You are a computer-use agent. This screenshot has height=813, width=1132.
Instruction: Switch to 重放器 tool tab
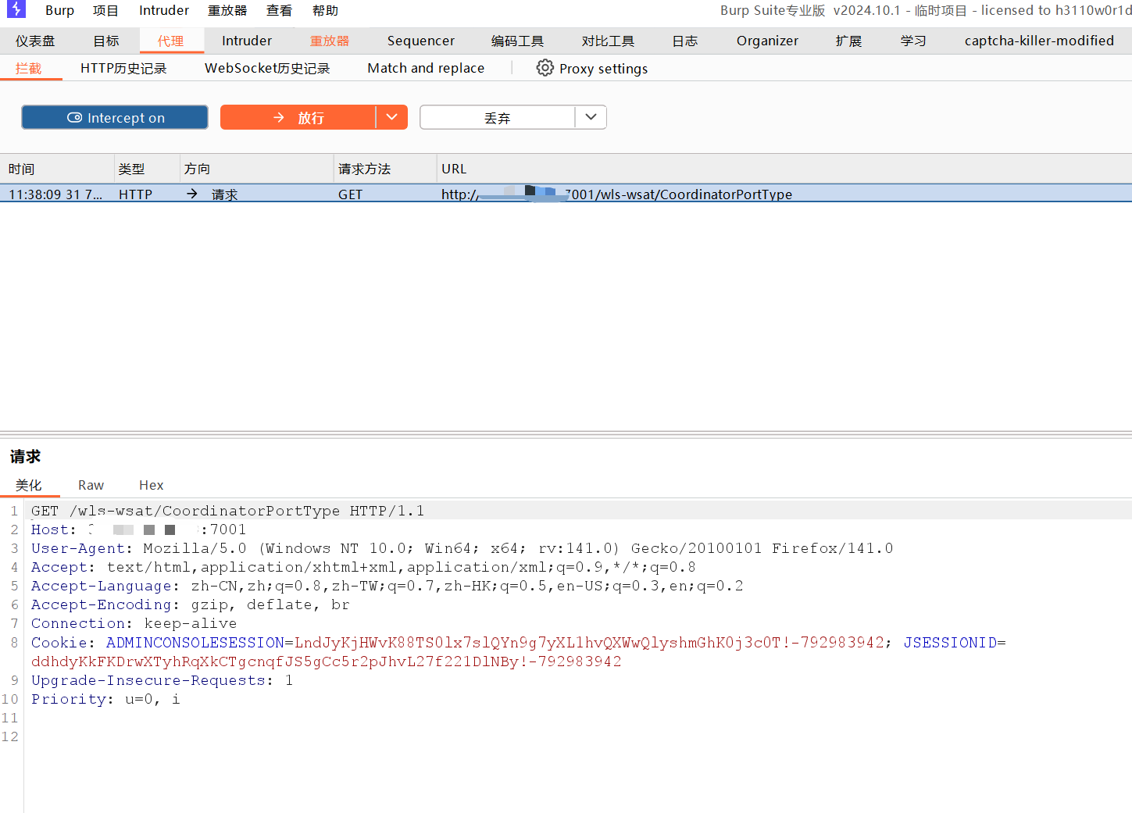(x=330, y=41)
